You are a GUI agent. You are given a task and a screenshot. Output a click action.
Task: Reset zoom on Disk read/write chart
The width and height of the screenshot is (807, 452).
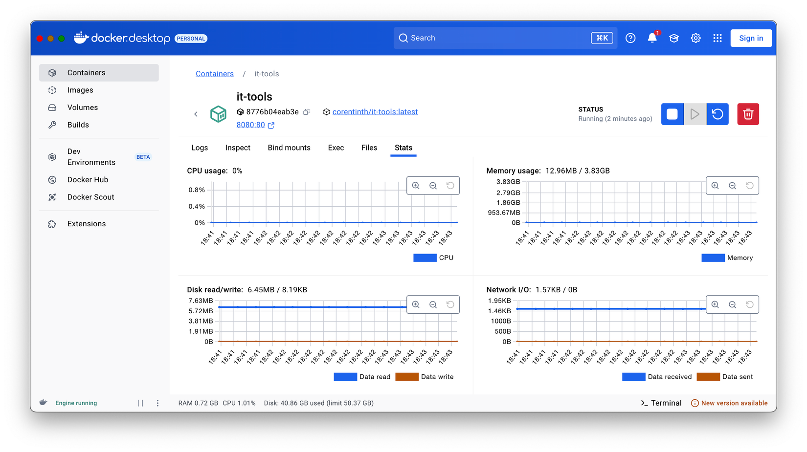(450, 304)
